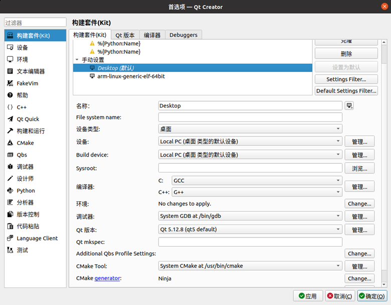Switch to the Debuggers tab
Image resolution: width=391 pixels, height=305 pixels.
point(183,35)
